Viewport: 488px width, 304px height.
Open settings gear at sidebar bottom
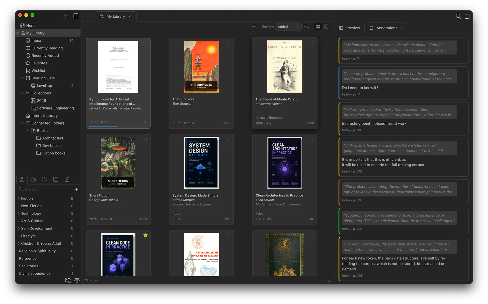(77, 280)
